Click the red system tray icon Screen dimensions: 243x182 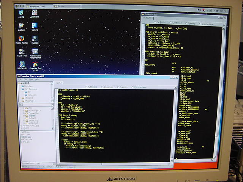(204, 10)
